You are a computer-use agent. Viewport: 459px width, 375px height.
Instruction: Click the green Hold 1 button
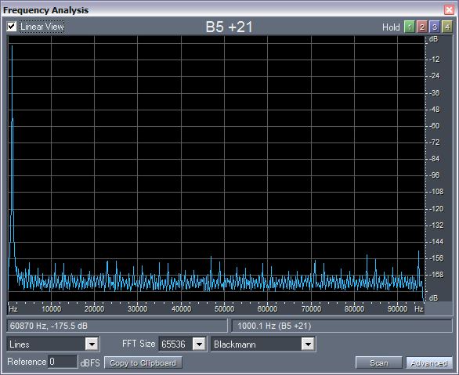[410, 27]
